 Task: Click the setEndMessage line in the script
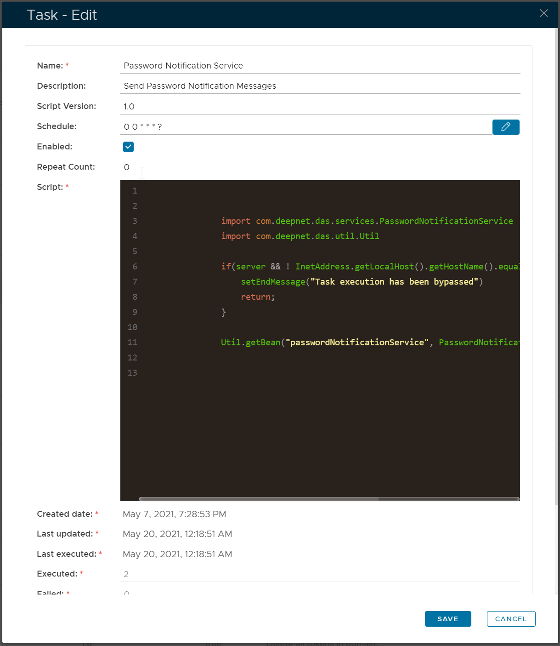coord(361,281)
